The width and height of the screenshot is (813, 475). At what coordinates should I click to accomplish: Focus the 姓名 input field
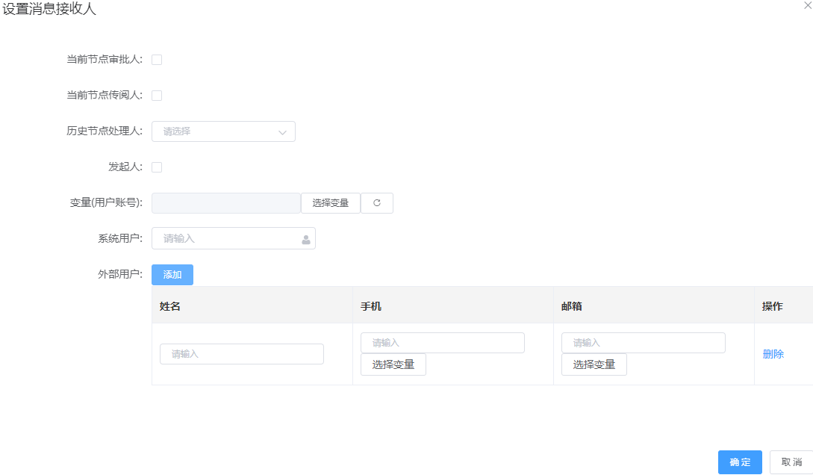242,354
